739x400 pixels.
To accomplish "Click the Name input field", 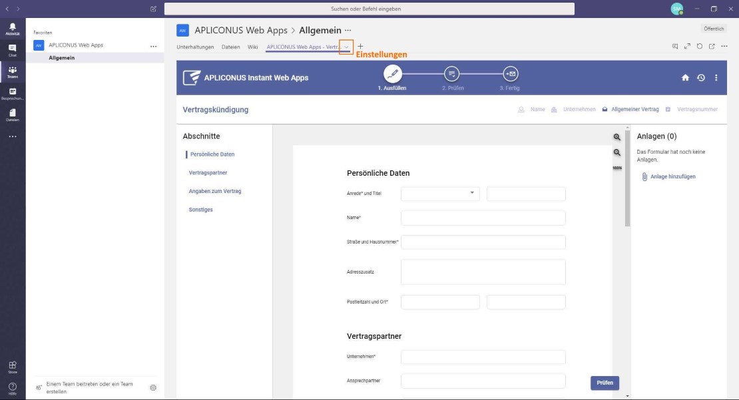I will (483, 218).
